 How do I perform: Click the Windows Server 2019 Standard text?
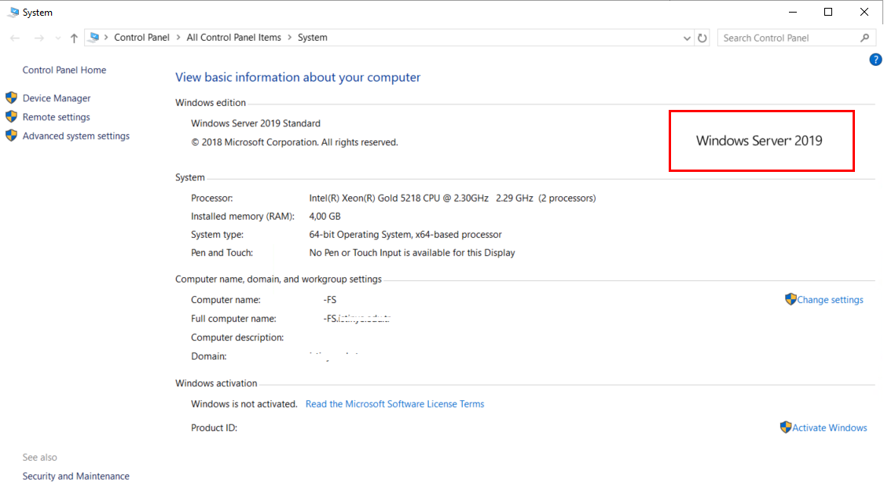click(255, 123)
